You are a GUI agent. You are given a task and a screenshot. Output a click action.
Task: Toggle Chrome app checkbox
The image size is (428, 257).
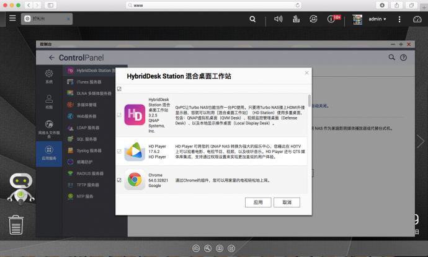(119, 180)
